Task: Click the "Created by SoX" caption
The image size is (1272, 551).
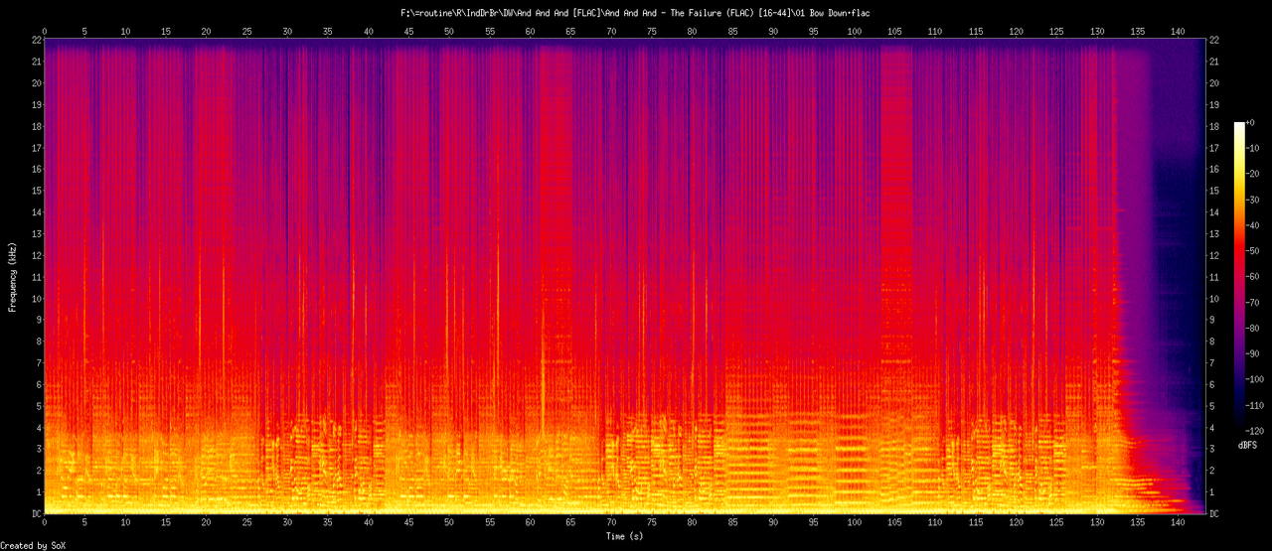Action: pos(35,545)
